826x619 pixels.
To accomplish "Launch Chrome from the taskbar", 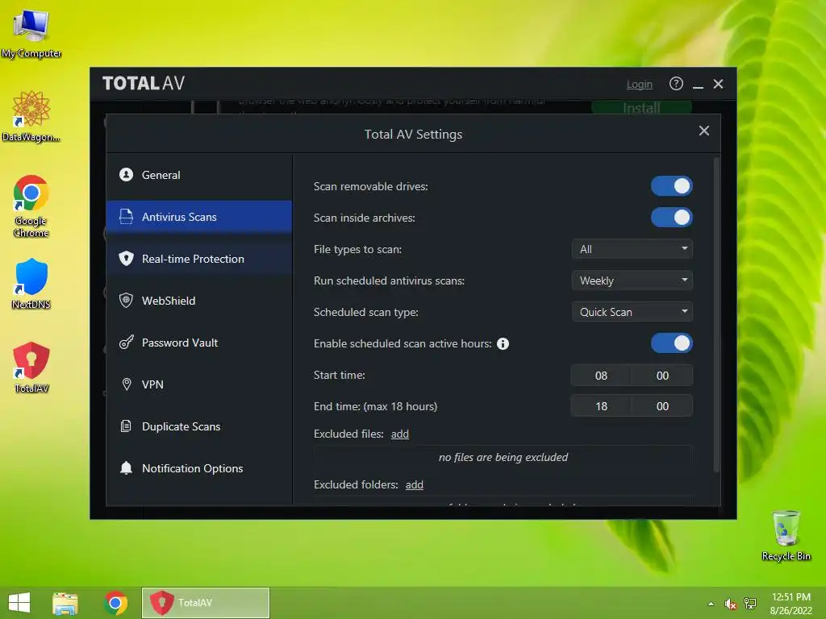I will click(115, 603).
